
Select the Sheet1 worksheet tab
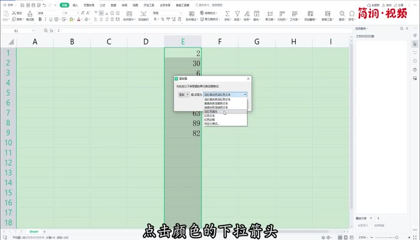34,231
